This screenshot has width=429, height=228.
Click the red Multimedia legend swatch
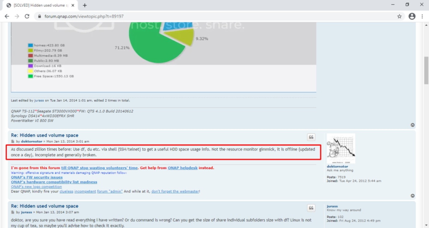click(x=30, y=56)
